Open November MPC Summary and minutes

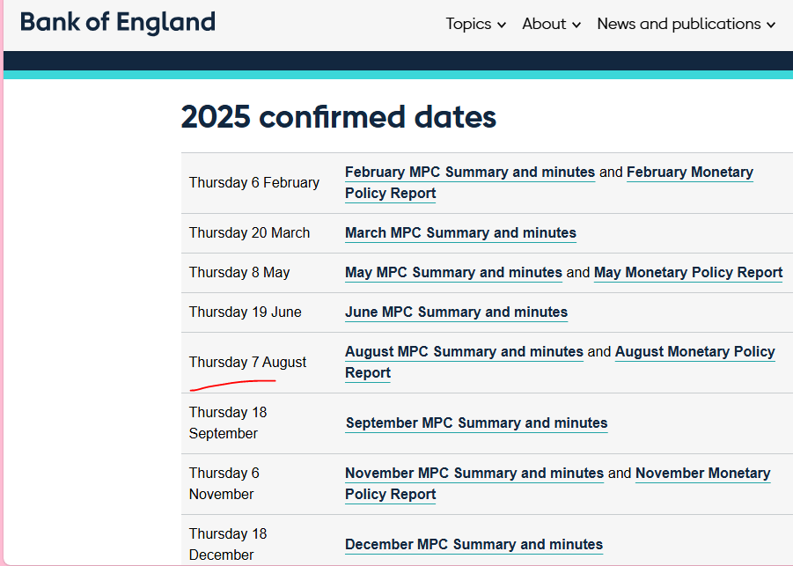pyautogui.click(x=474, y=474)
